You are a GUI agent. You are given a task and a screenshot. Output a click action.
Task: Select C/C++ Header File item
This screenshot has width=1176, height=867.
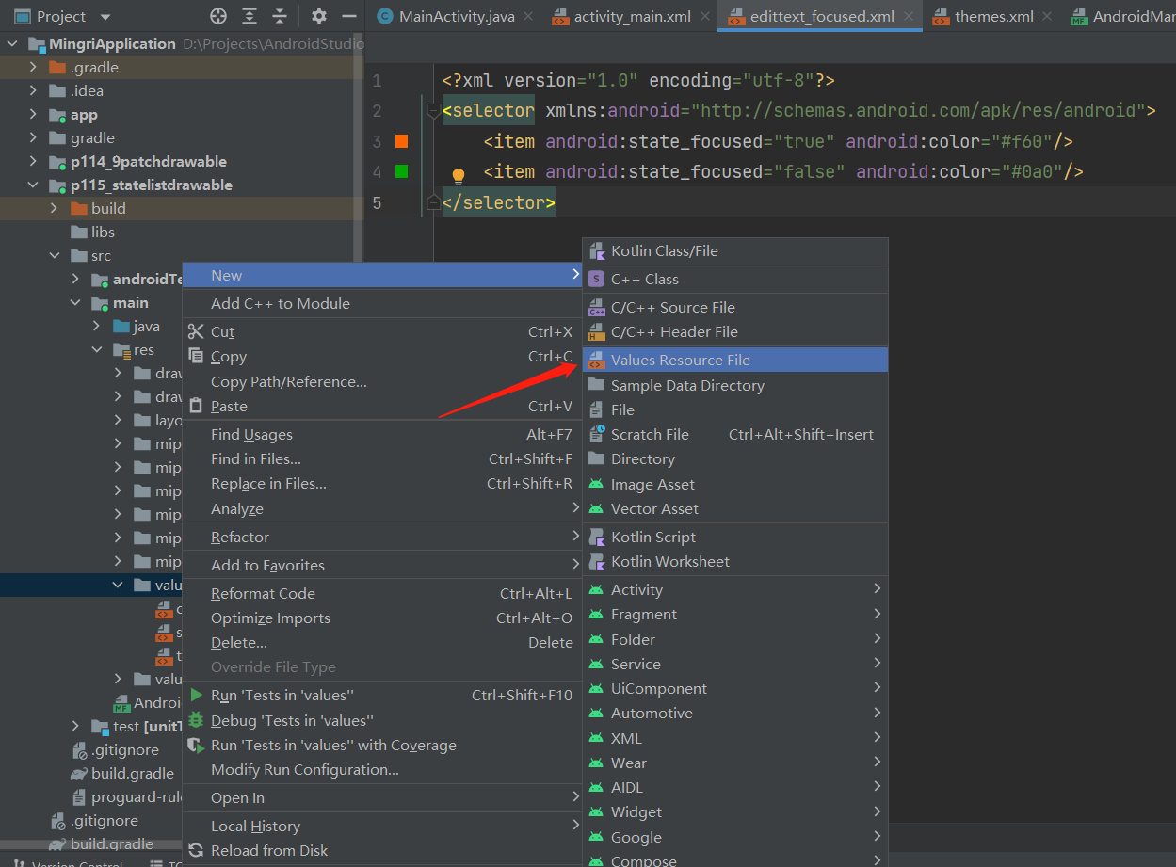pyautogui.click(x=735, y=331)
